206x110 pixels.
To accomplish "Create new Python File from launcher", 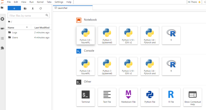I will 150,97.
